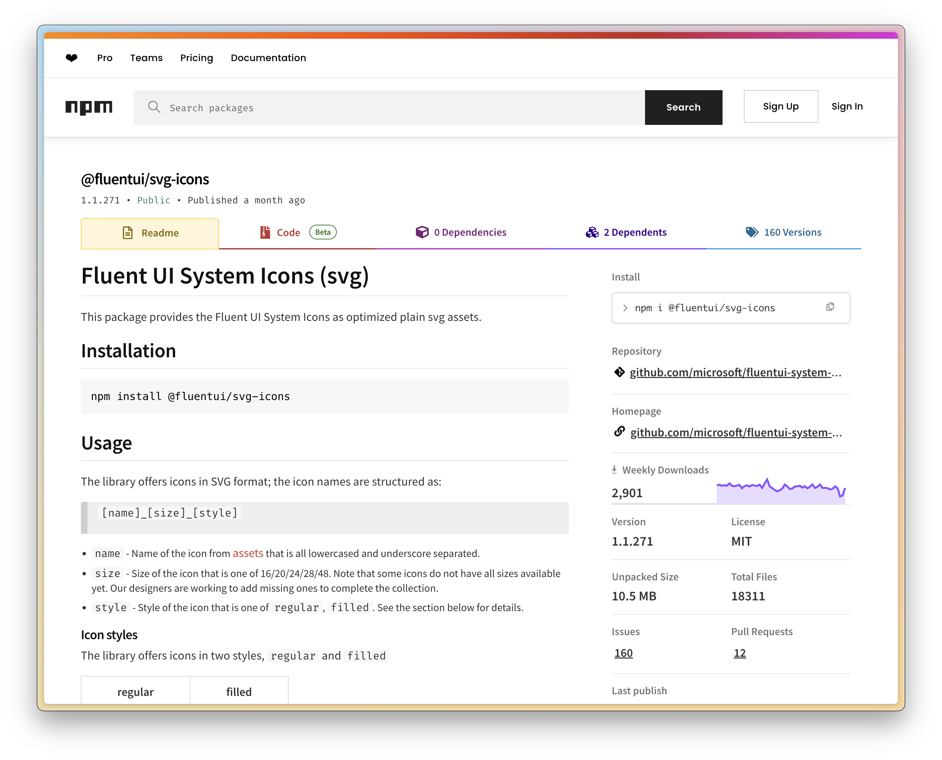The width and height of the screenshot is (942, 760).
Task: Click the Sign Up button
Action: [780, 107]
